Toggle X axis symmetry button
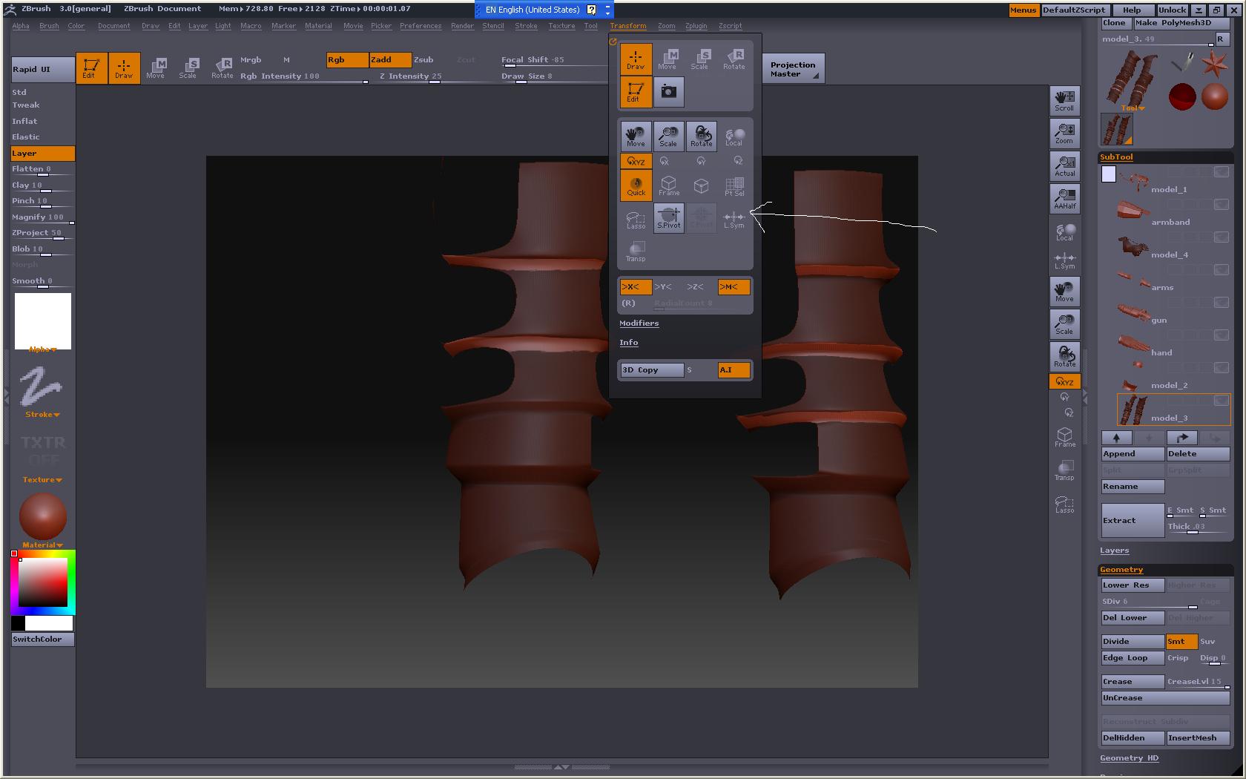 635,287
